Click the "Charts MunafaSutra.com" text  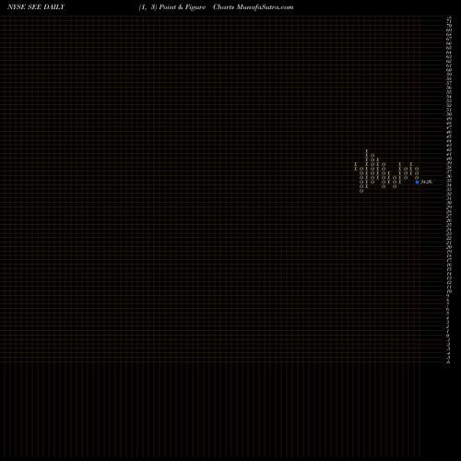[254, 7]
